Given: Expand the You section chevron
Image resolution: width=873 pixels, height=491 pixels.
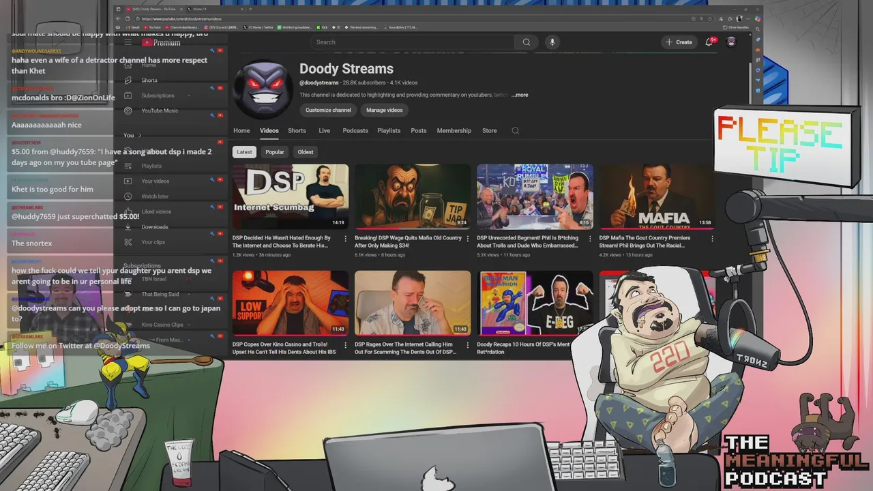Looking at the screenshot, I should click(x=140, y=136).
